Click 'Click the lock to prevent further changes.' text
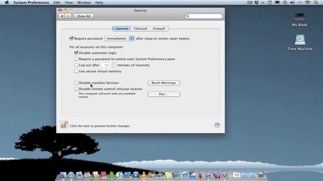323x181 pixels. [100, 126]
